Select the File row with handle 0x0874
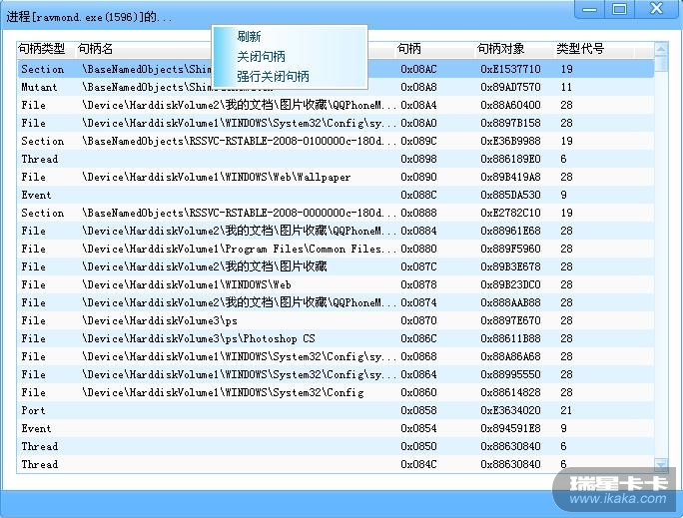The width and height of the screenshot is (683, 518). tap(336, 302)
